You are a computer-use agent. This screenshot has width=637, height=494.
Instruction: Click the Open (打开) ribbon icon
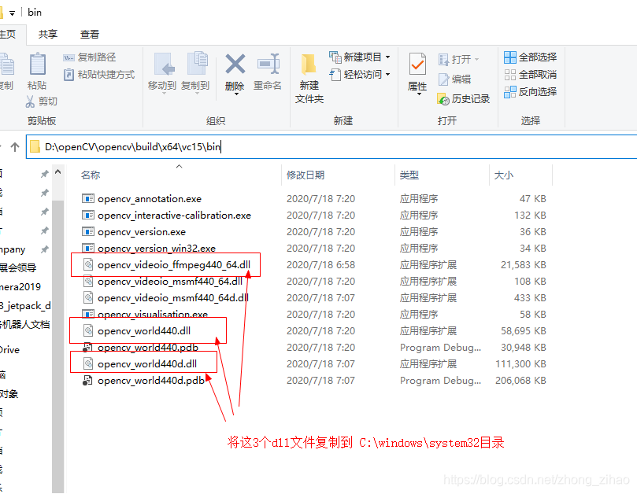(443, 60)
